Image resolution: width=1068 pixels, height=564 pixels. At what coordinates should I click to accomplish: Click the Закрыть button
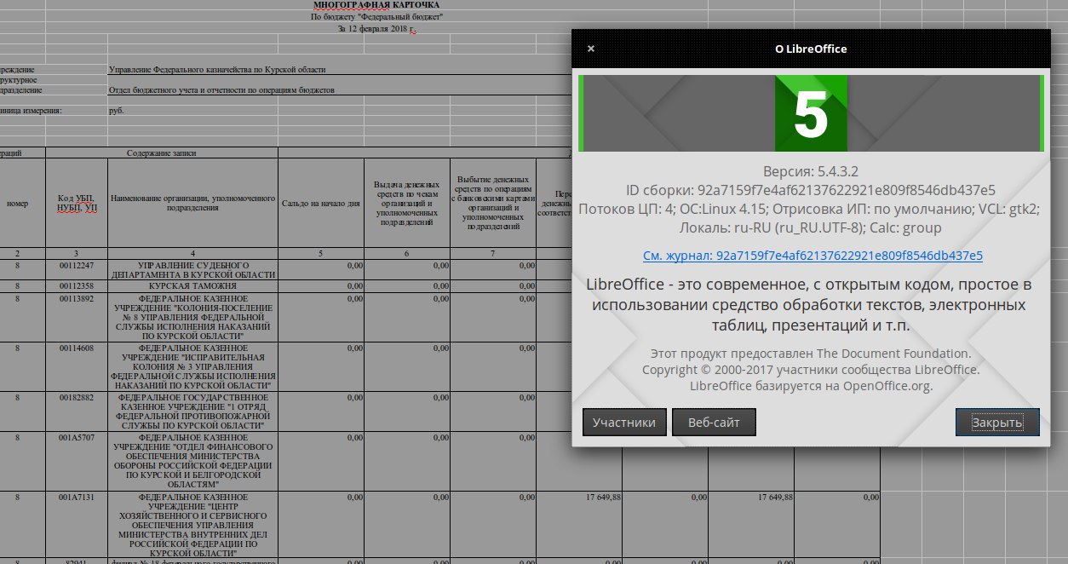pos(997,423)
